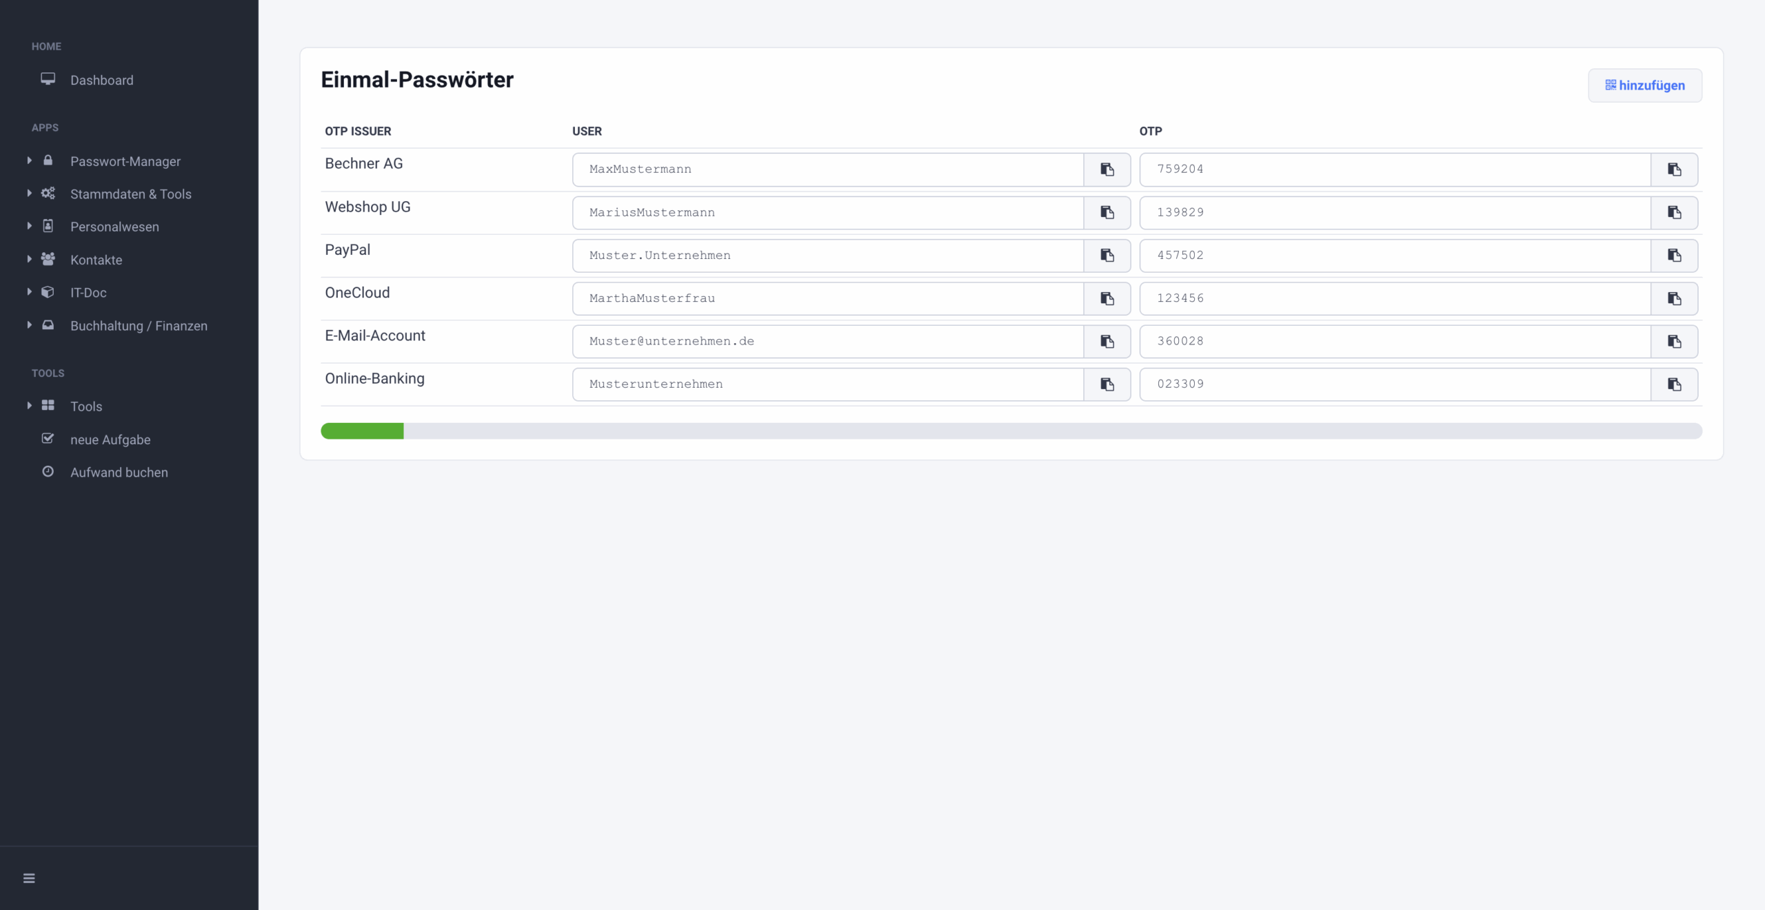Expand the Passwort-Manager menu arrow

(30, 161)
